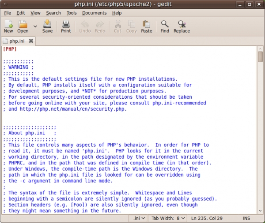
Task: Click the '; About php.ini' line
Action: click(x=30, y=133)
